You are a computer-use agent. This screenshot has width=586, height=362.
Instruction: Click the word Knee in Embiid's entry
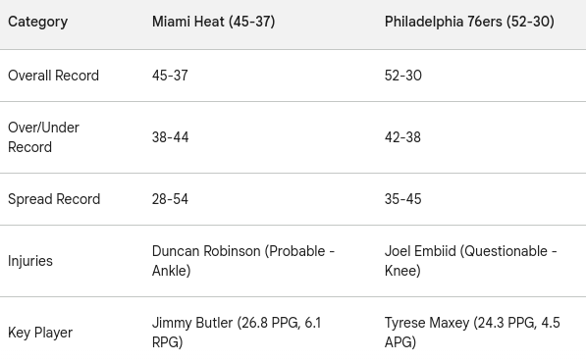(400, 271)
